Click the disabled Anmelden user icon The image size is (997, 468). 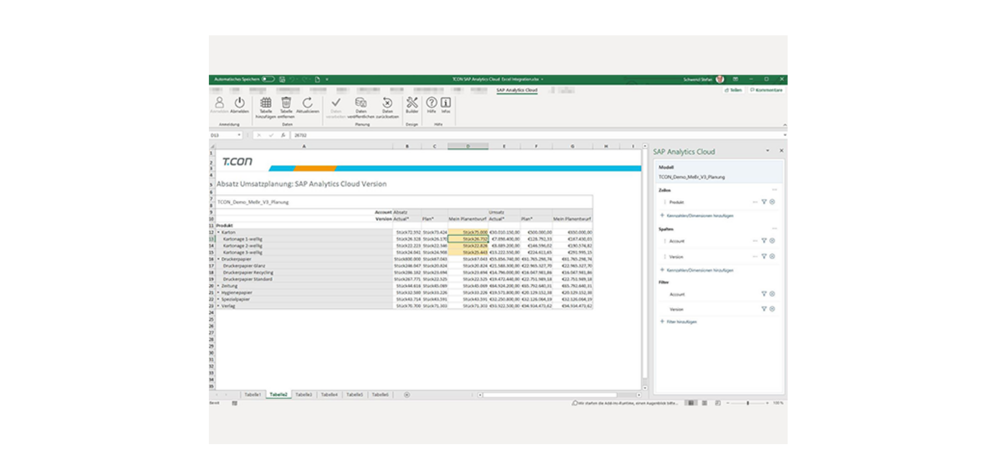[219, 102]
